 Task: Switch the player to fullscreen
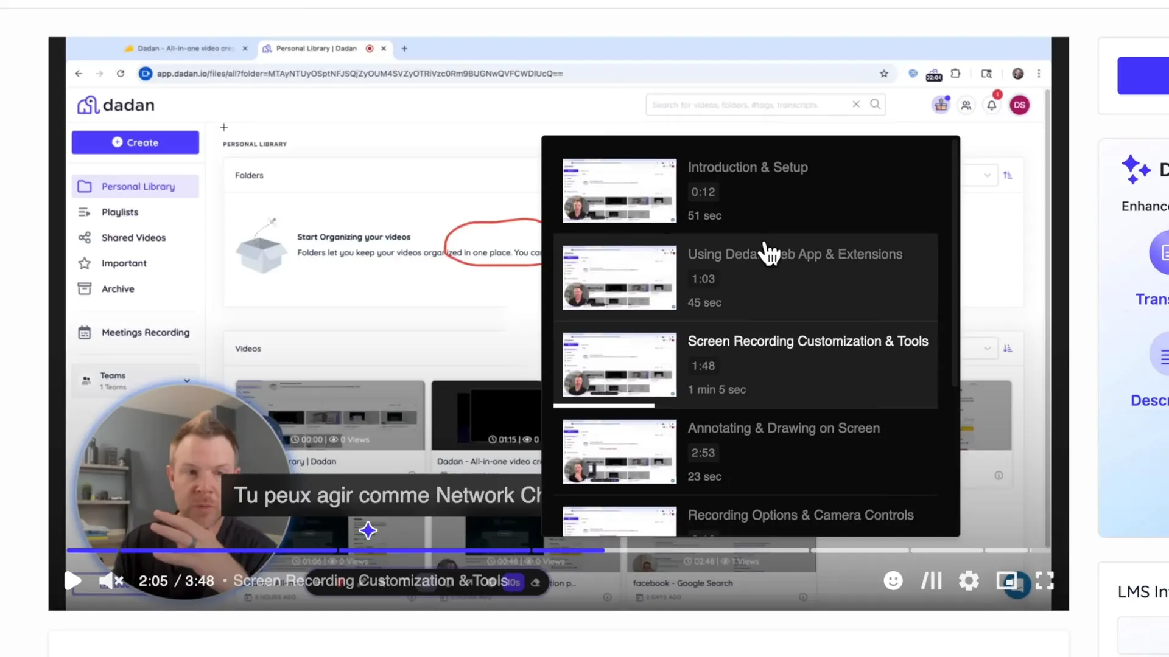[x=1045, y=581]
